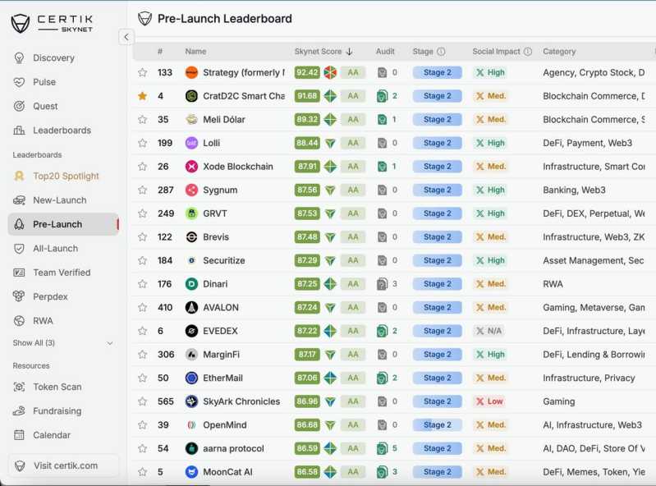
Task: Click Banking, Web3 category for Sygnum
Action: click(x=574, y=190)
